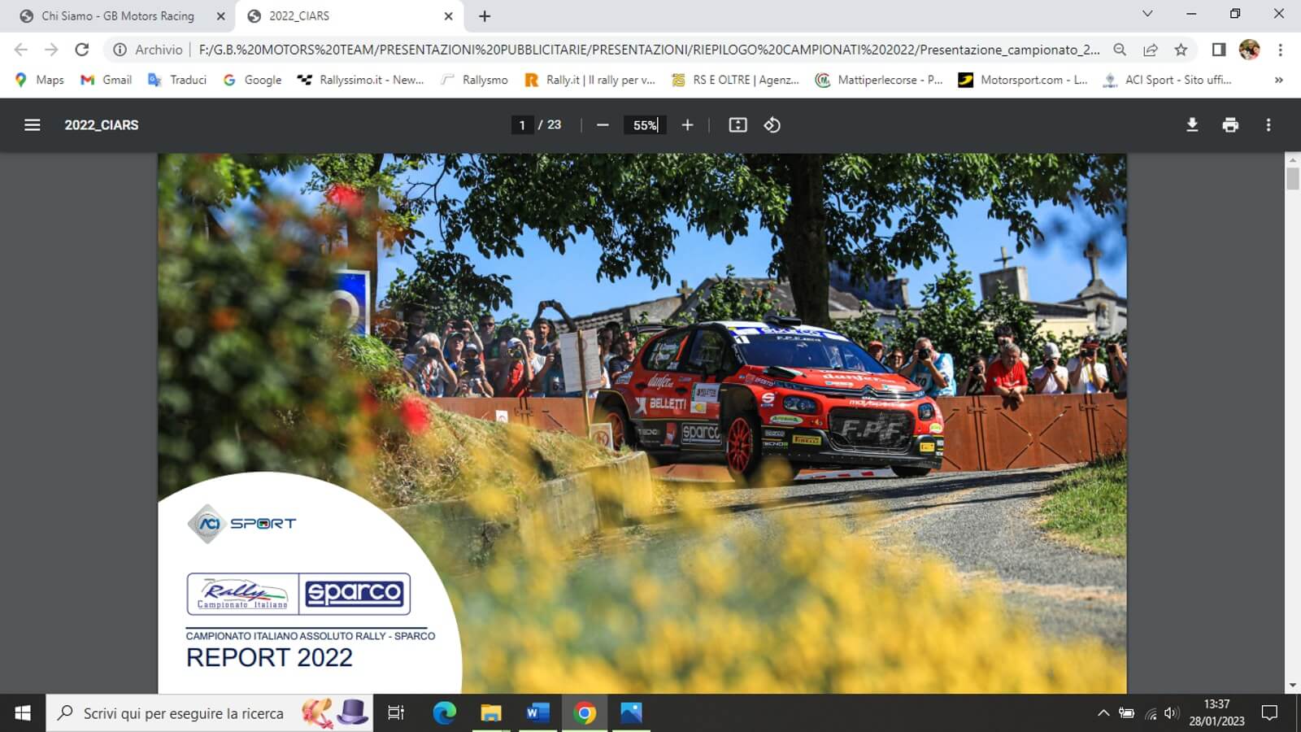View site information icon in address bar
1301x732 pixels.
coord(120,50)
